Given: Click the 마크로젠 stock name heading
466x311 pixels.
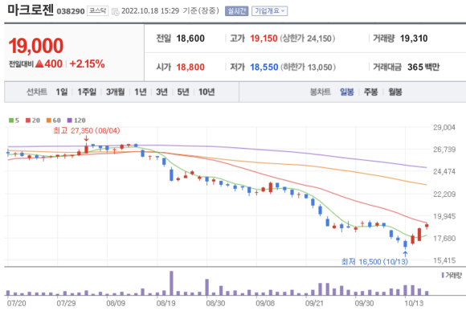Looking at the screenshot, I should [x=31, y=10].
